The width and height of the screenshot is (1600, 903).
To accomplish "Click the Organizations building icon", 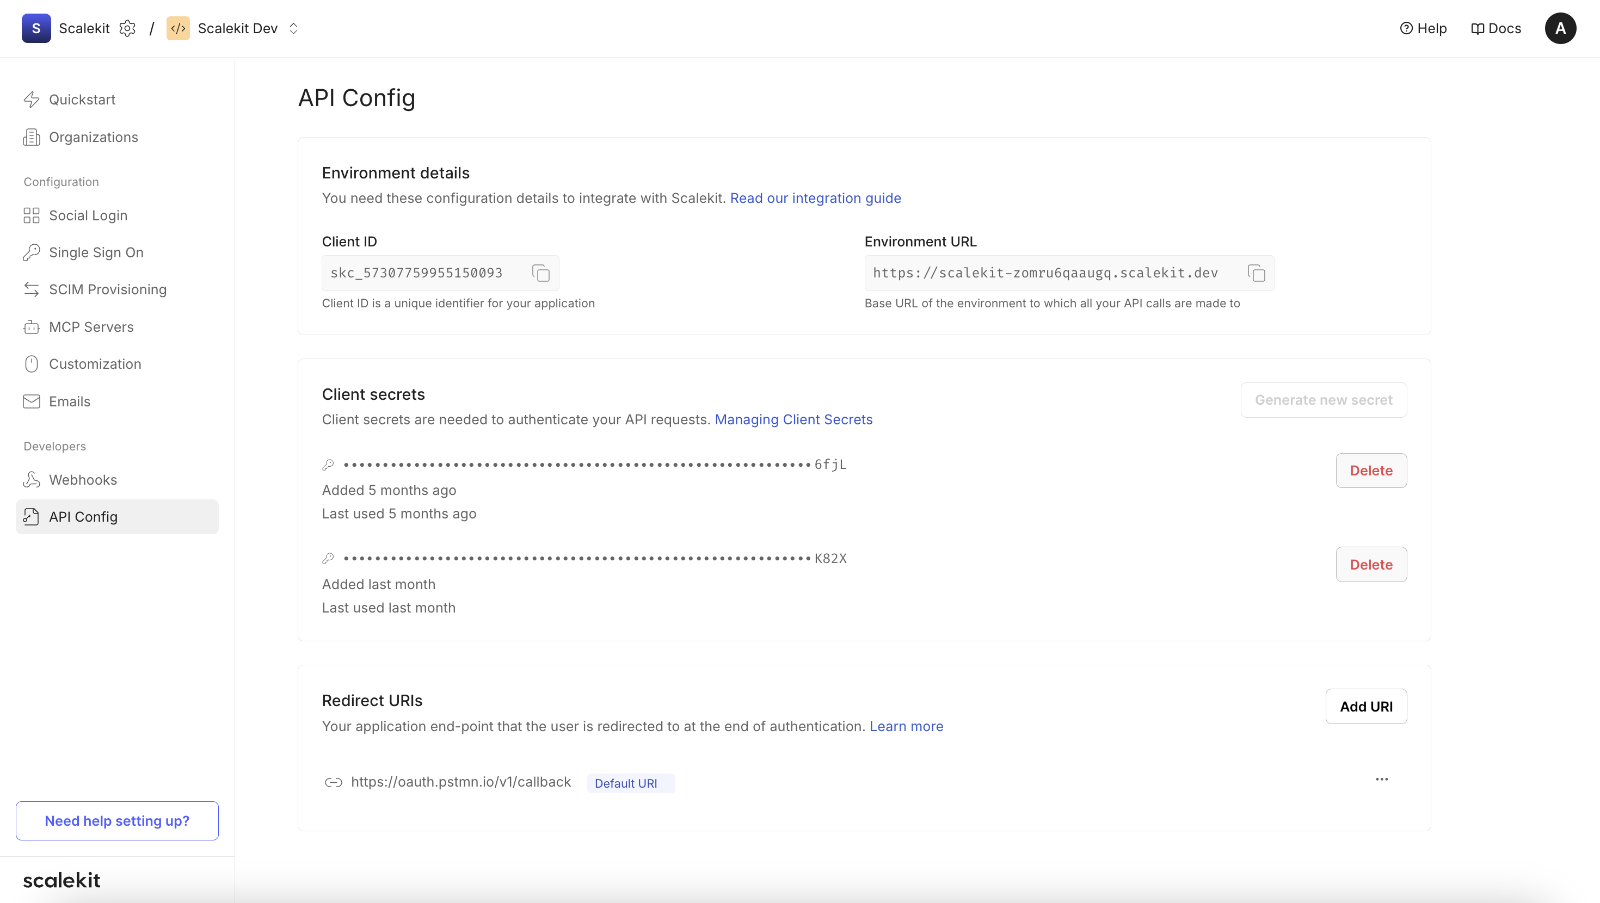I will [32, 137].
